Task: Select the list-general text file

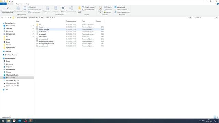Action: pyautogui.click(x=42, y=34)
